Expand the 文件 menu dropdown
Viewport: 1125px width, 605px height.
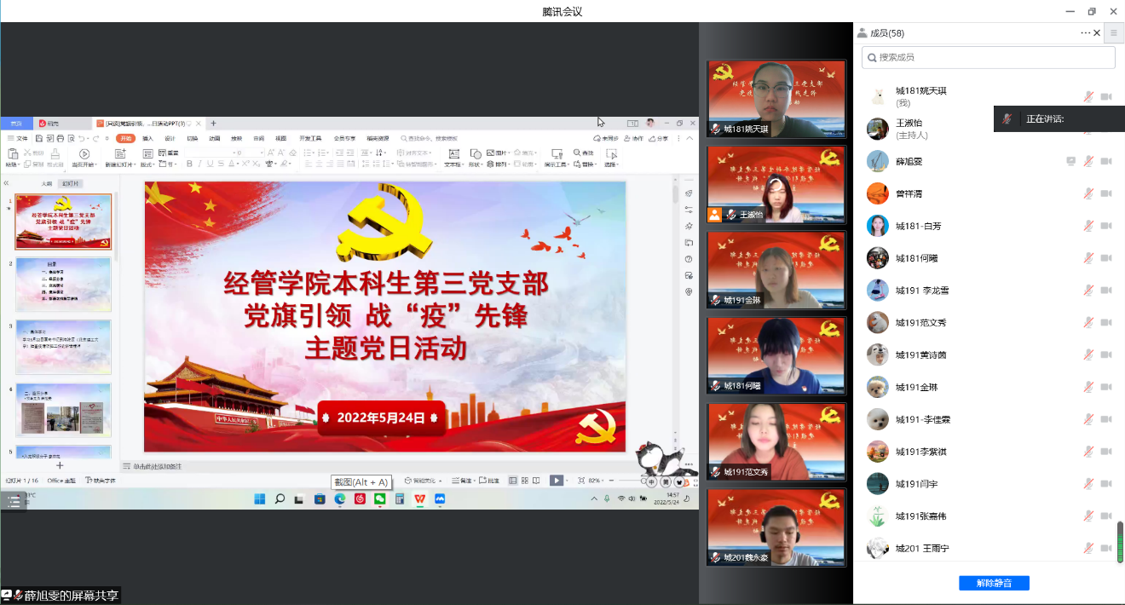pos(21,138)
